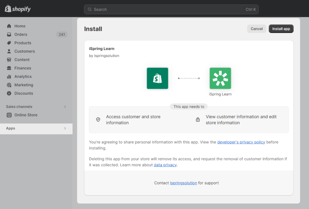Open the Ispringsolution support link

point(183,183)
